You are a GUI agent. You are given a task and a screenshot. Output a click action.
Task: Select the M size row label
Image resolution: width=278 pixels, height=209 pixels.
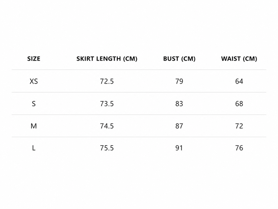pos(34,126)
